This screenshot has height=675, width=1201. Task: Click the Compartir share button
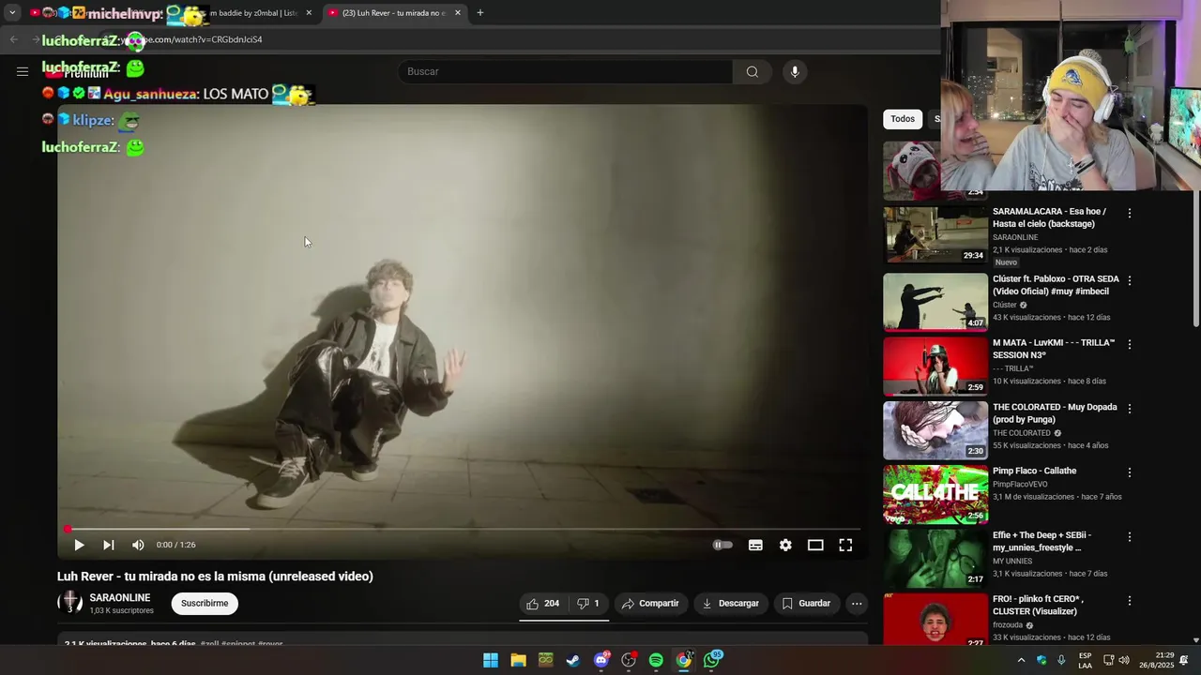click(x=650, y=604)
